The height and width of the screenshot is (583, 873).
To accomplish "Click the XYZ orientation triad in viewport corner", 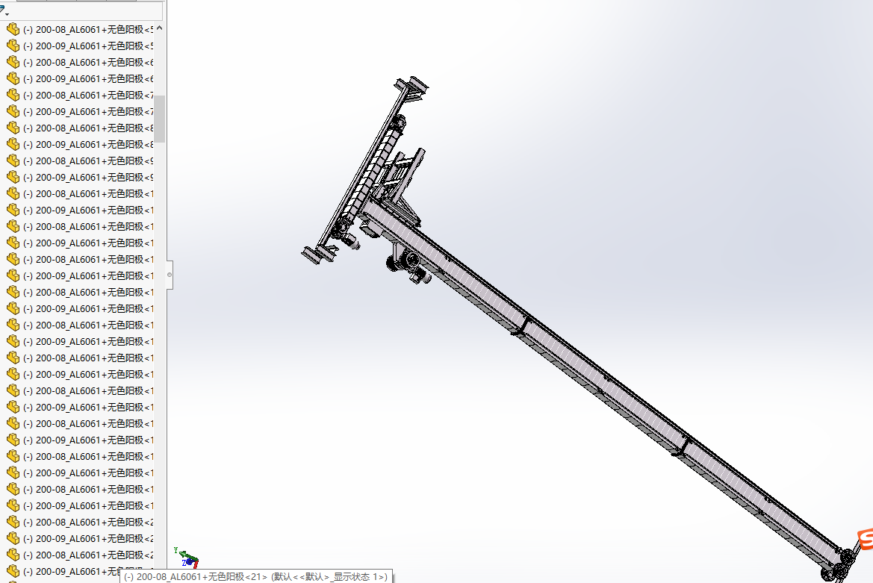I will click(x=186, y=558).
